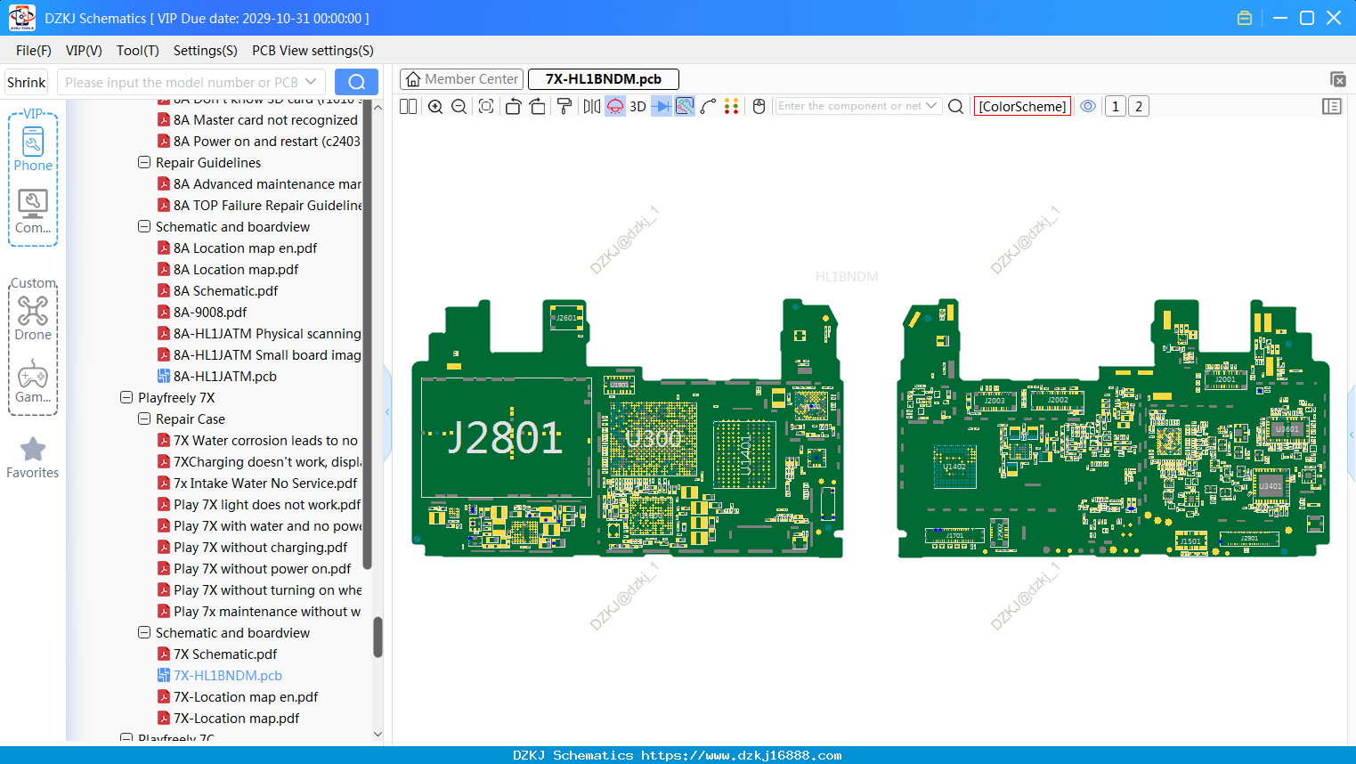Click the Shrink button

coord(27,82)
